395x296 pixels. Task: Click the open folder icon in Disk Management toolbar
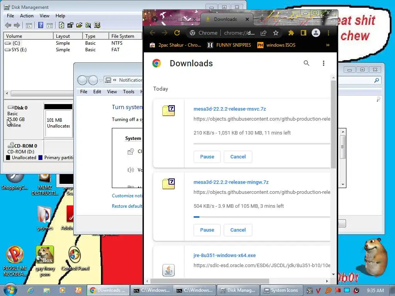click(79, 25)
